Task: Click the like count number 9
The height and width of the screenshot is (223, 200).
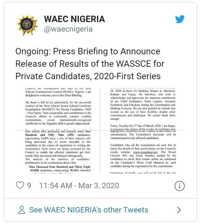Action: [29, 185]
